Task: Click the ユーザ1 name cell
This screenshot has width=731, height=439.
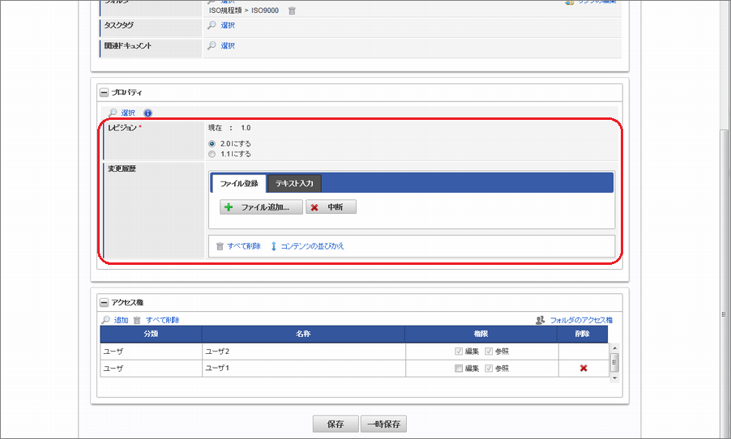Action: tap(303, 369)
